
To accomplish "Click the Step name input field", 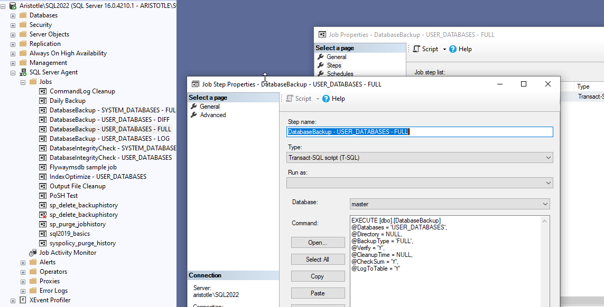I will (x=420, y=132).
